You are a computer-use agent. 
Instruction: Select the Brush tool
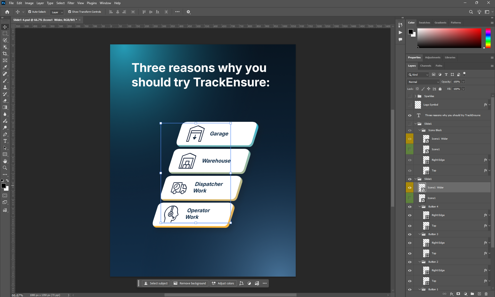(x=5, y=81)
